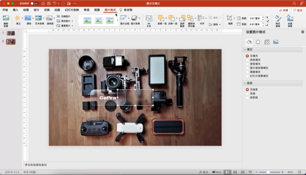Collapse the 填充 (Fill) section
Viewport: 306px width, 175px height.
pos(245,50)
